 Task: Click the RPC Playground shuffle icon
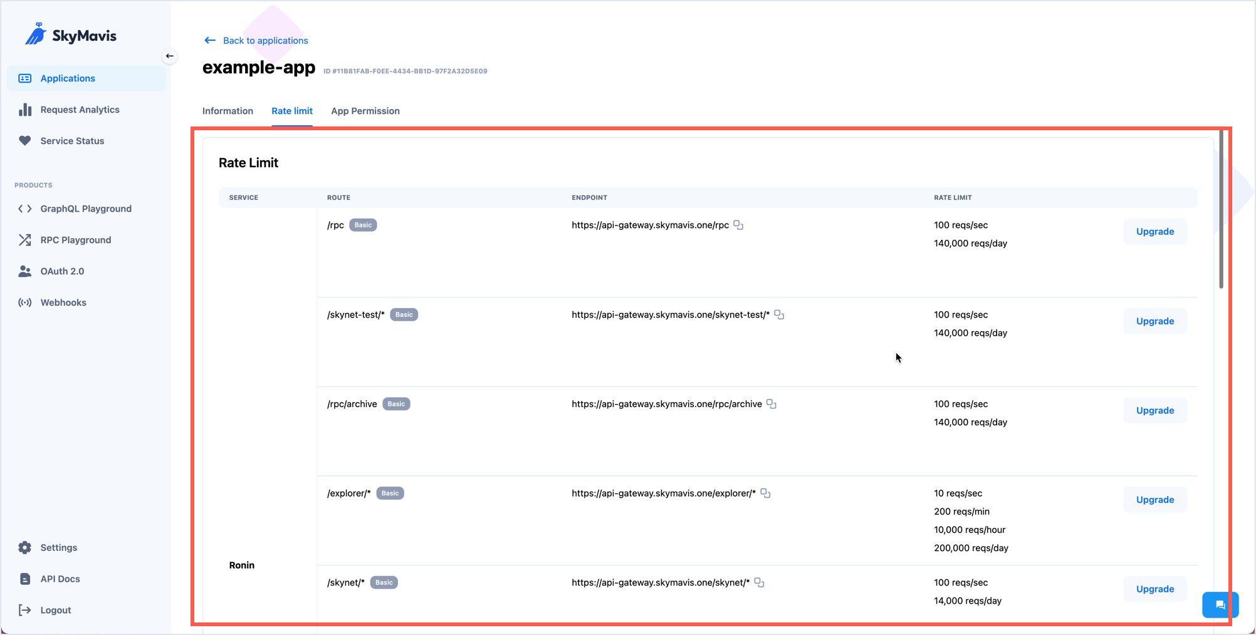(x=25, y=240)
